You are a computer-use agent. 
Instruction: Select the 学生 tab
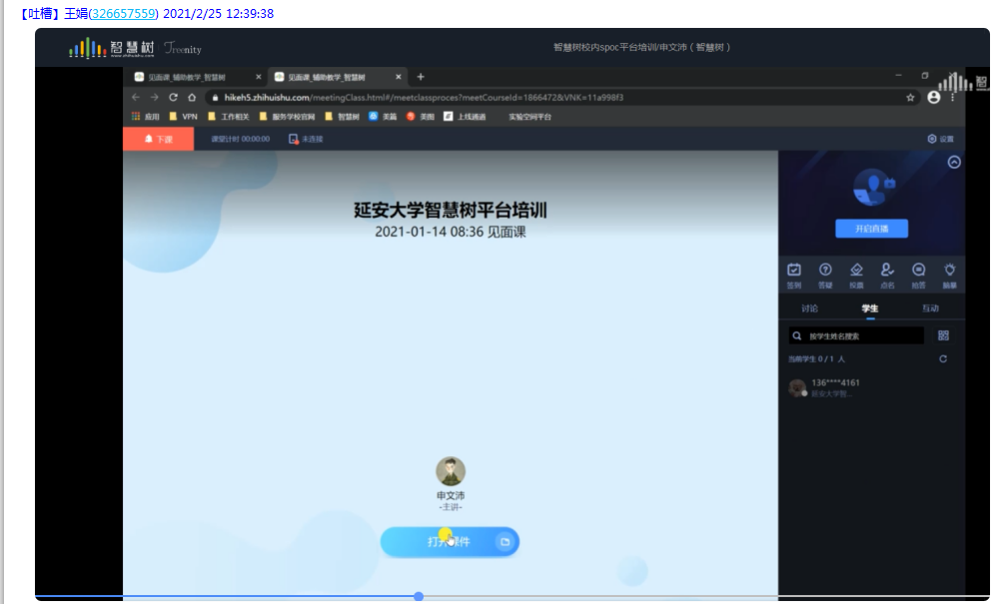pos(869,308)
